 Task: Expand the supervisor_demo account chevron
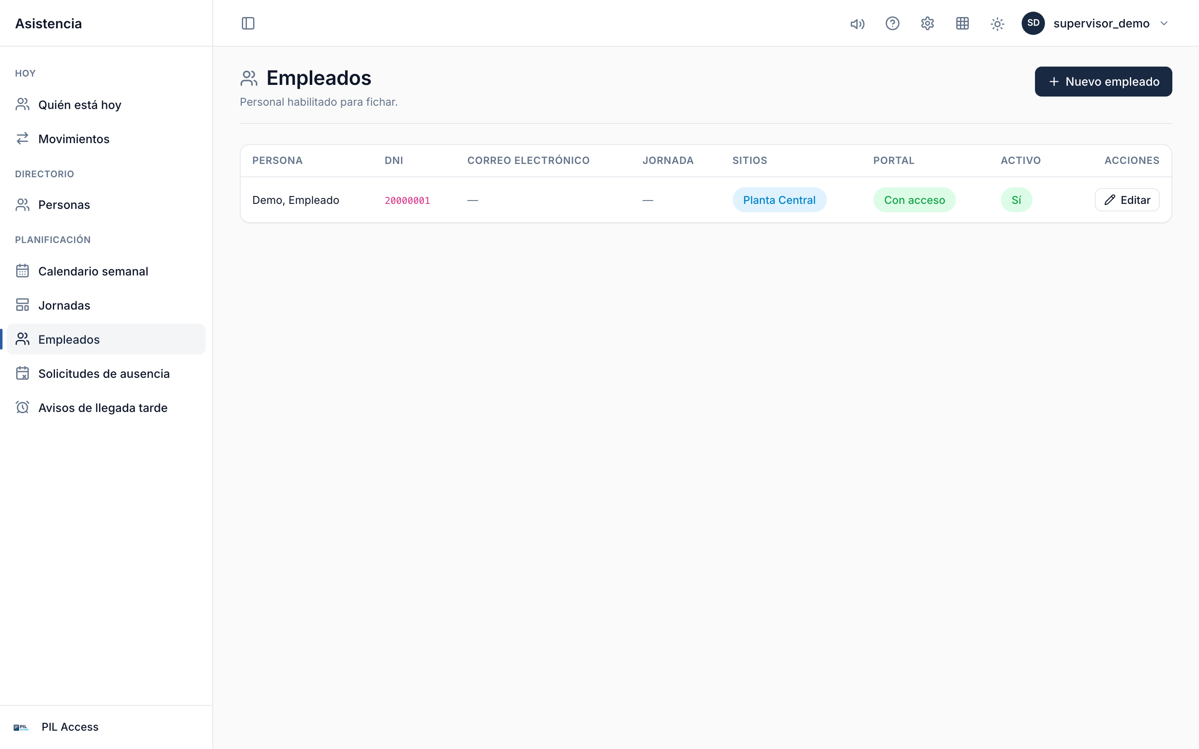click(x=1164, y=23)
